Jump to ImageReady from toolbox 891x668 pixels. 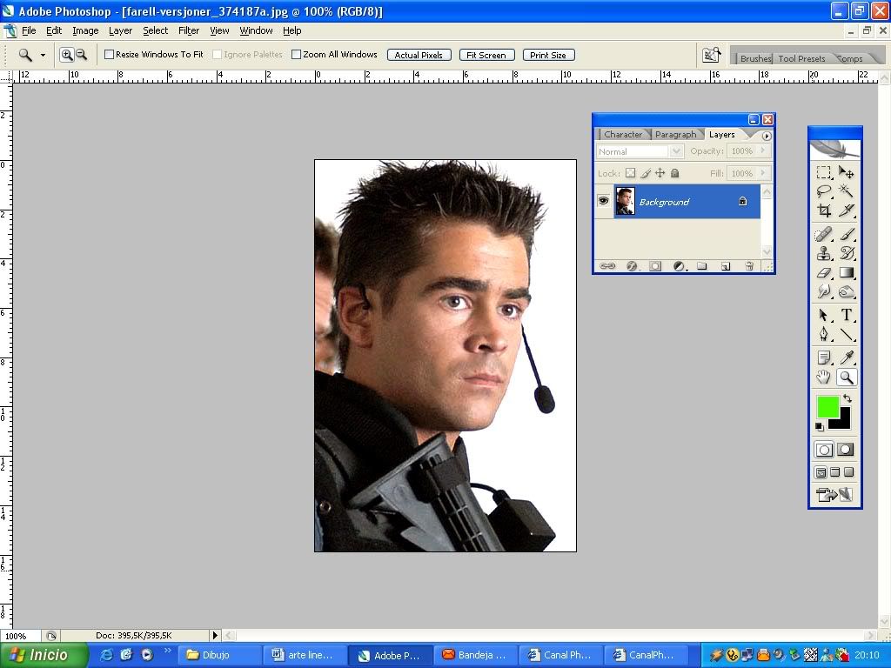coord(834,495)
